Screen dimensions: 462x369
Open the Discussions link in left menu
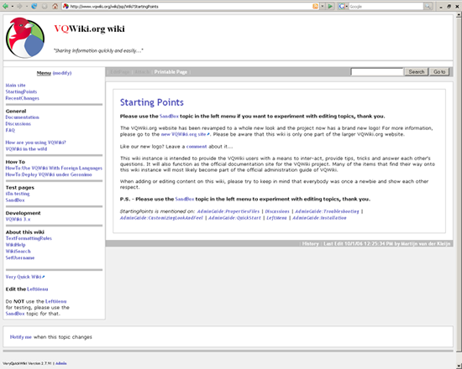coord(18,124)
